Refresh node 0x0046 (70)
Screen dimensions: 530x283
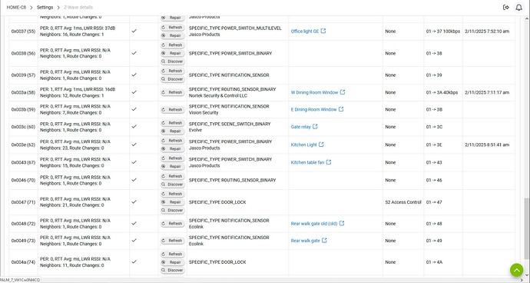click(172, 176)
